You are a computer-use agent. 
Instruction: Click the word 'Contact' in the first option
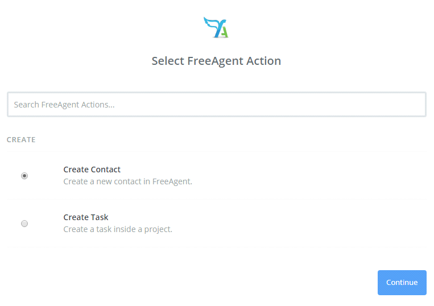click(x=106, y=169)
